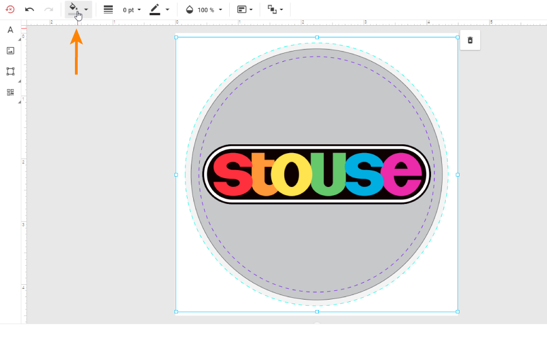Expand the arrange order dropdown arrow

pyautogui.click(x=281, y=9)
